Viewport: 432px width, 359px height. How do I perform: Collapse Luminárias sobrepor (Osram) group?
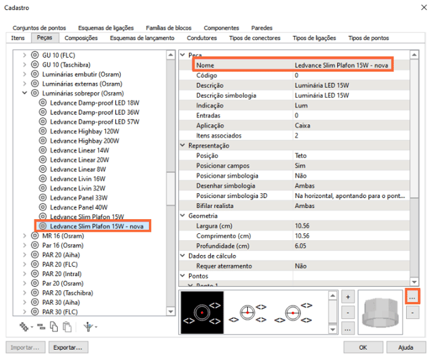tap(25, 93)
